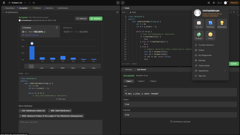Image resolution: width=240 pixels, height=135 pixels.
Task: Open My Playgrounds menu item
Action: coord(210,55)
